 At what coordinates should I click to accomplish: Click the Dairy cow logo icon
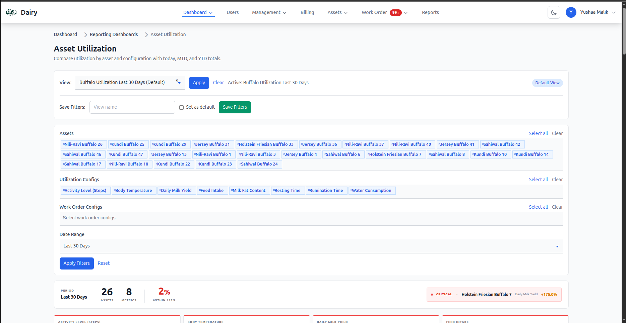point(11,12)
